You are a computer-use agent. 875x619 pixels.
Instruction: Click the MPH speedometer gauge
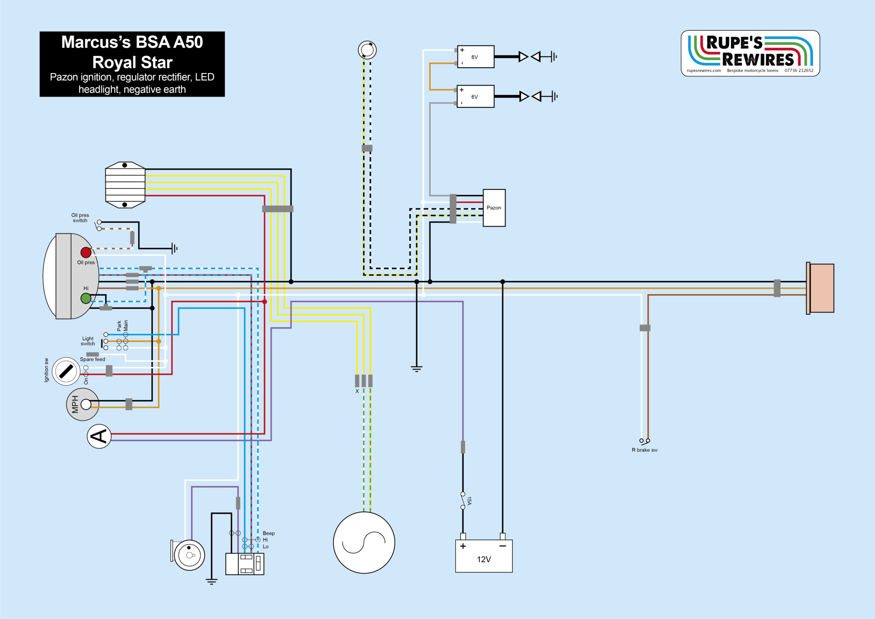pyautogui.click(x=82, y=404)
